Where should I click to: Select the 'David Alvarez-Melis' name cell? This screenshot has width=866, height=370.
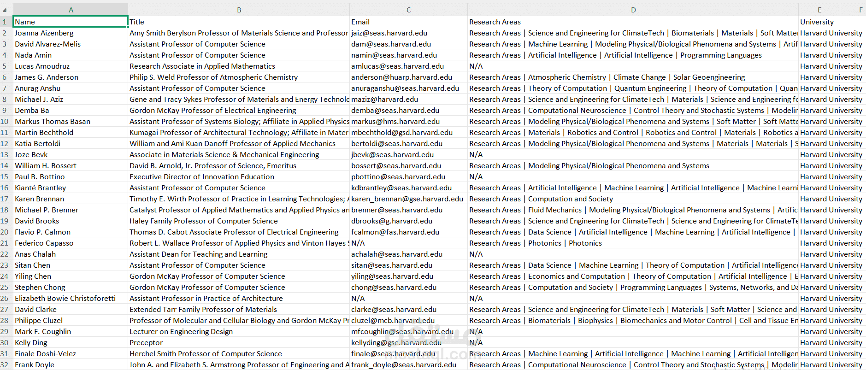tap(71, 44)
